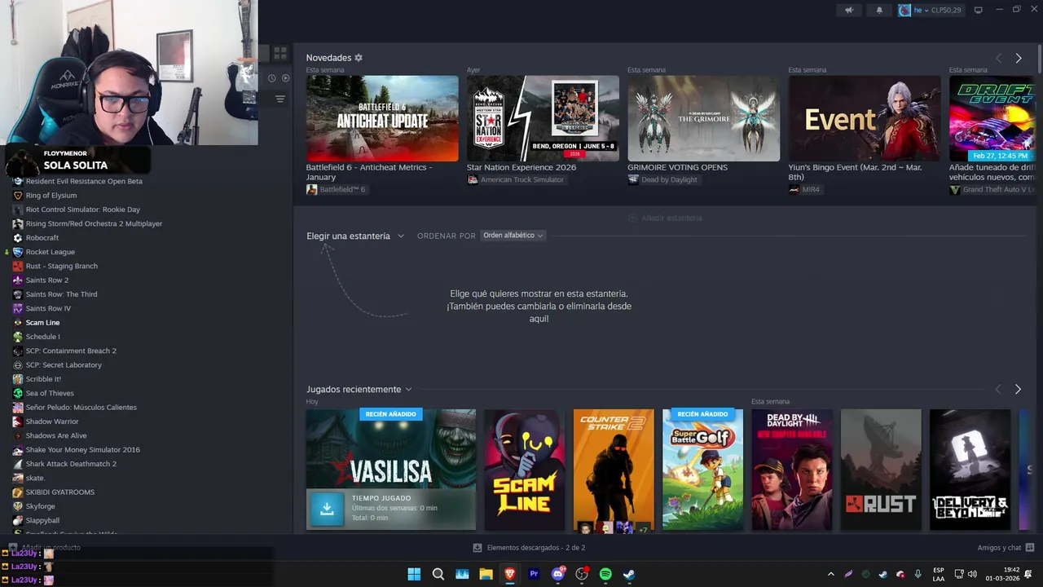Open 'Dead by Daylight' link under Grimoire news
This screenshot has height=587, width=1043.
click(x=662, y=179)
